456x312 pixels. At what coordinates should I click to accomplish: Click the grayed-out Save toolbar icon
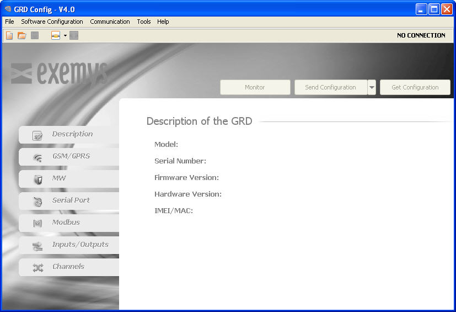click(x=35, y=35)
